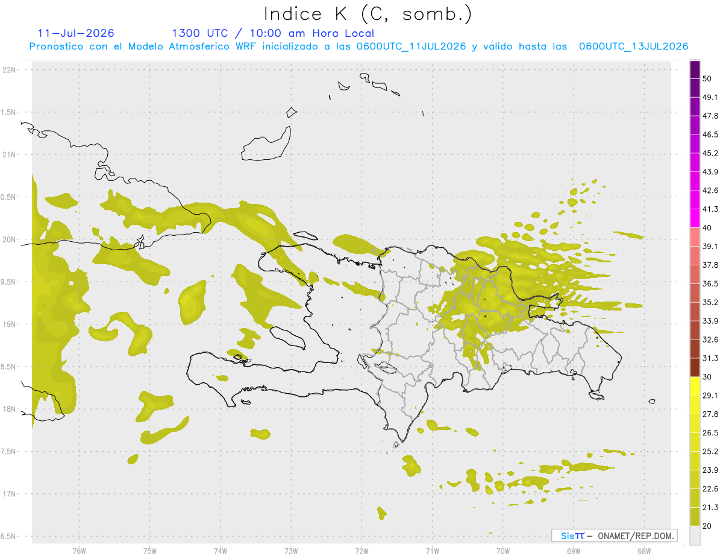This screenshot has width=723, height=559.
Task: Pick the magenta swatch between 40 and 41.3
Action: (x=695, y=218)
